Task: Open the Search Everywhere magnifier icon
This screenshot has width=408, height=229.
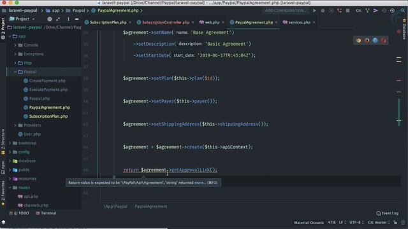Action: (x=402, y=11)
